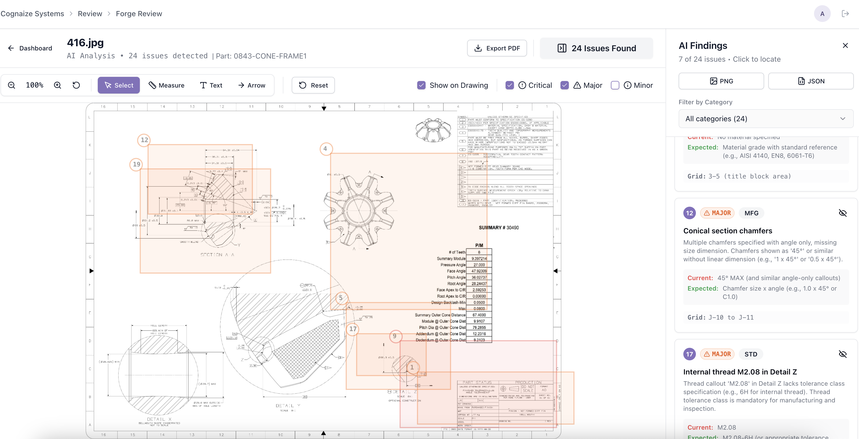
Task: Go to Review breadcrumb
Action: (90, 14)
